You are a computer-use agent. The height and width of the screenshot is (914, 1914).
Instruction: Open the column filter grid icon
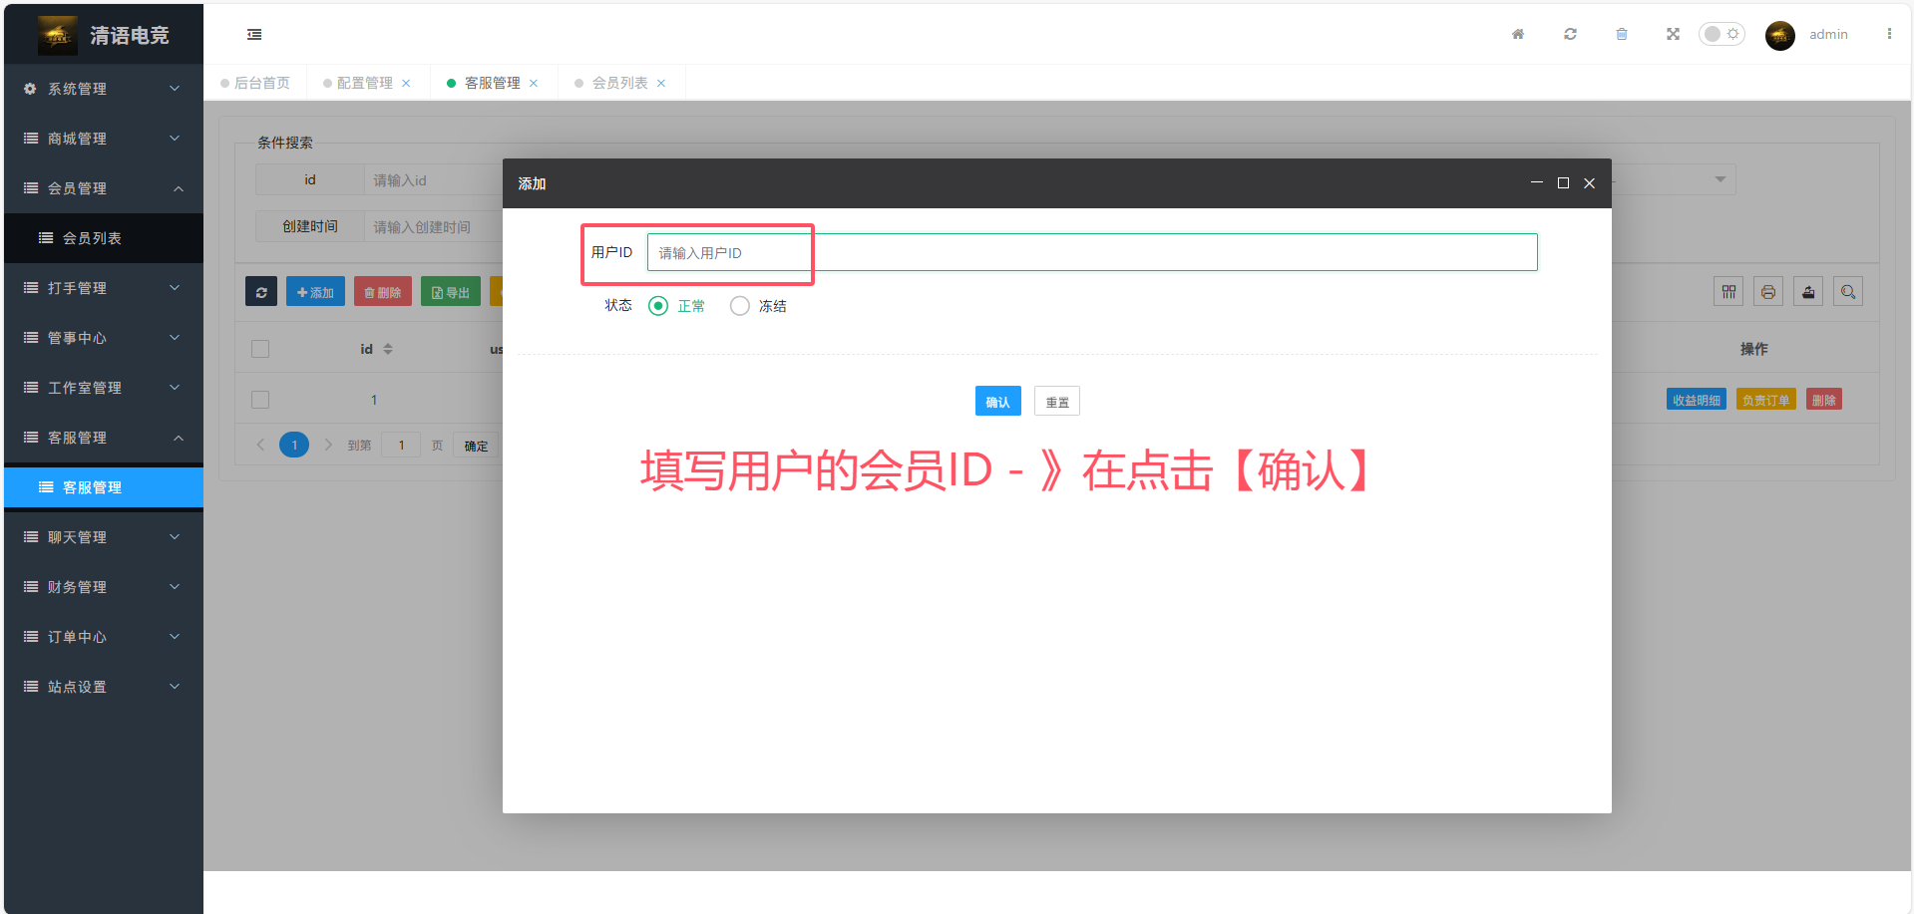point(1728,292)
